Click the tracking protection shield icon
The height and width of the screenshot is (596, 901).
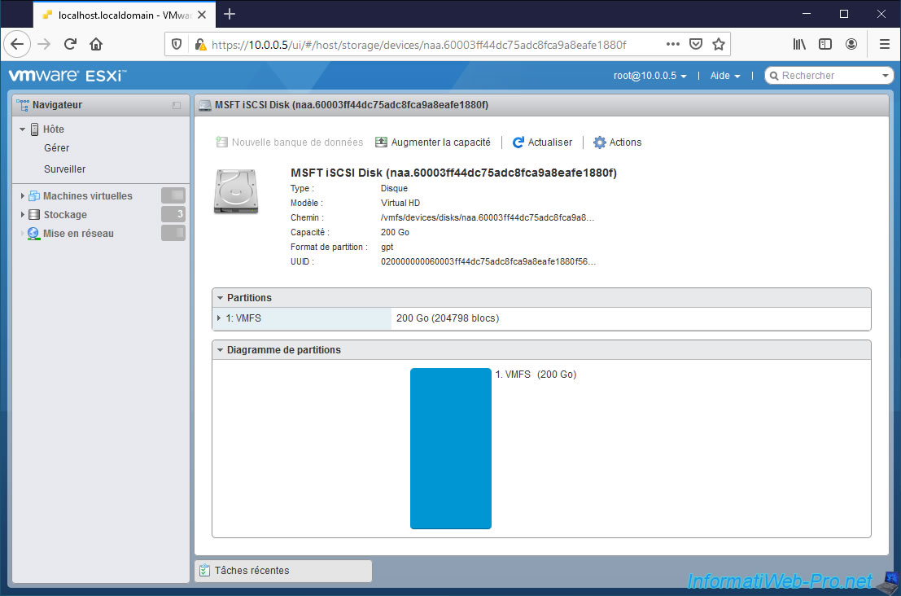(177, 44)
